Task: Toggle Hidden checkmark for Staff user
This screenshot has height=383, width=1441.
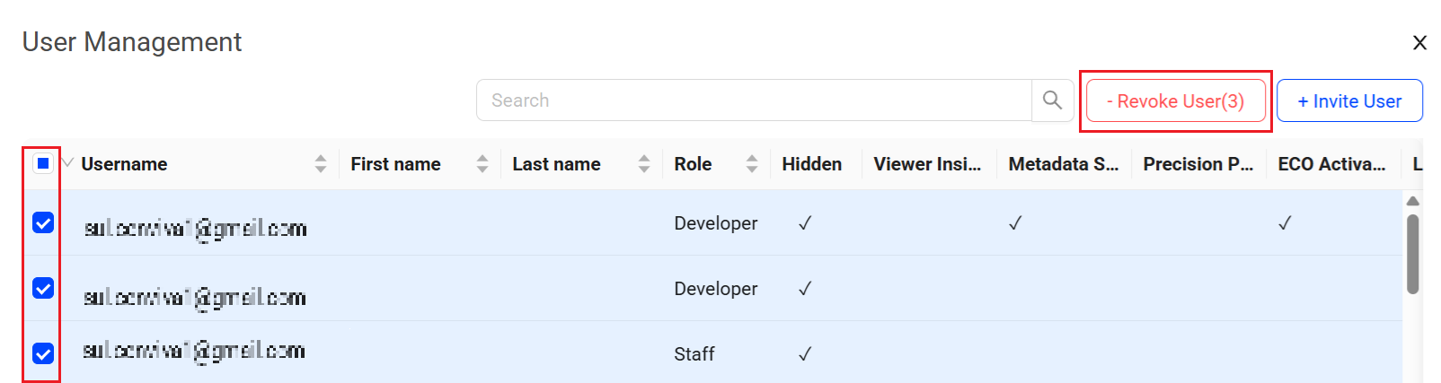Action: tap(805, 354)
